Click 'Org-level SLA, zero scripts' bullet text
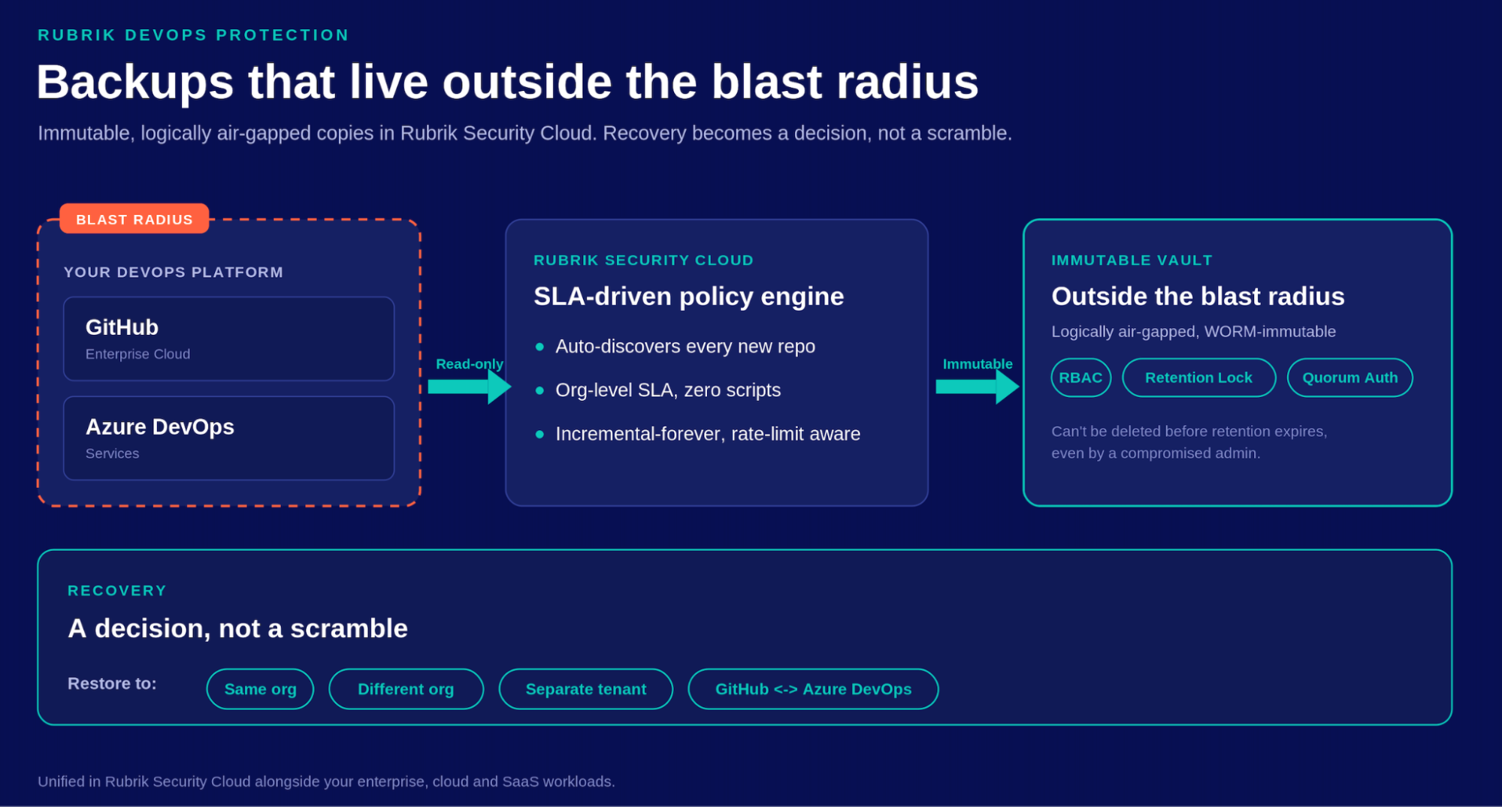 coord(668,390)
